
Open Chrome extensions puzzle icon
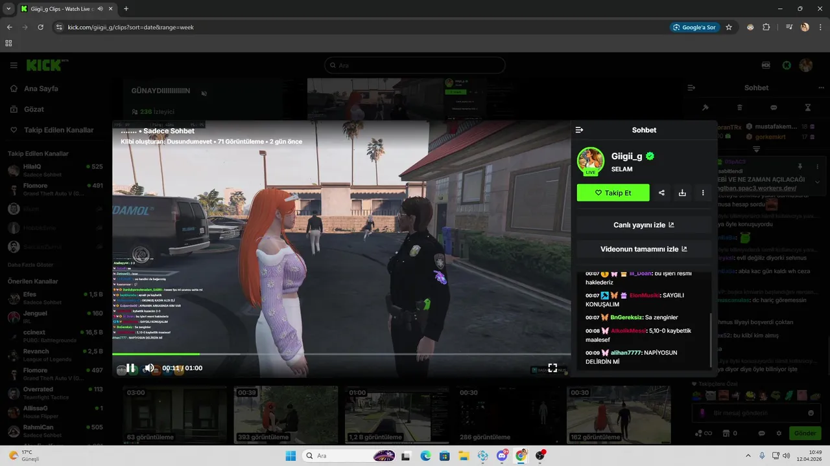click(766, 27)
